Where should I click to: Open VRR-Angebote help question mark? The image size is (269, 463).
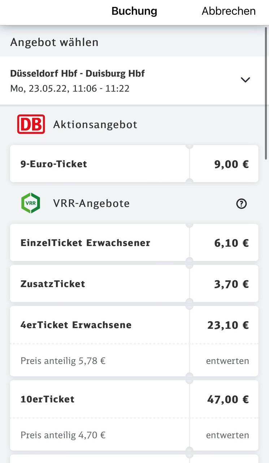coord(241,204)
